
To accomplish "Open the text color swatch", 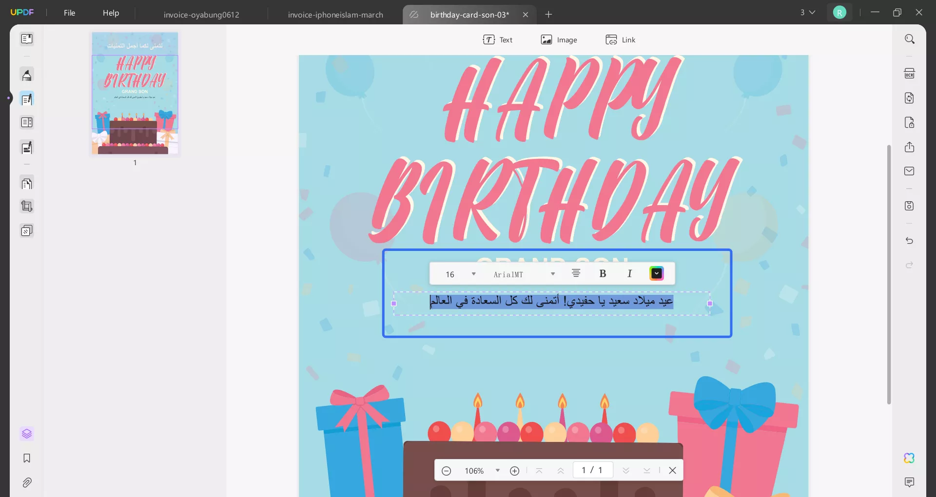I will tap(657, 273).
